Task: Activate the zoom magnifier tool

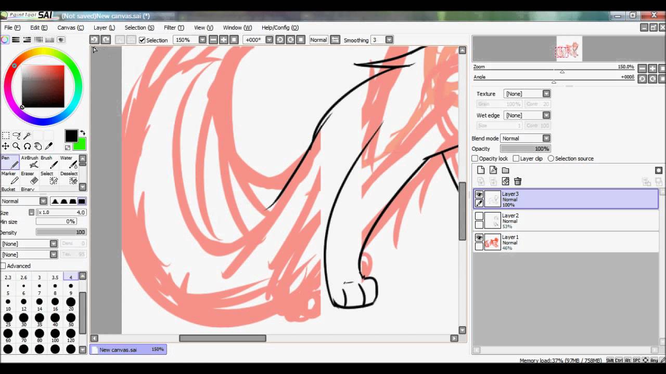Action: point(17,146)
